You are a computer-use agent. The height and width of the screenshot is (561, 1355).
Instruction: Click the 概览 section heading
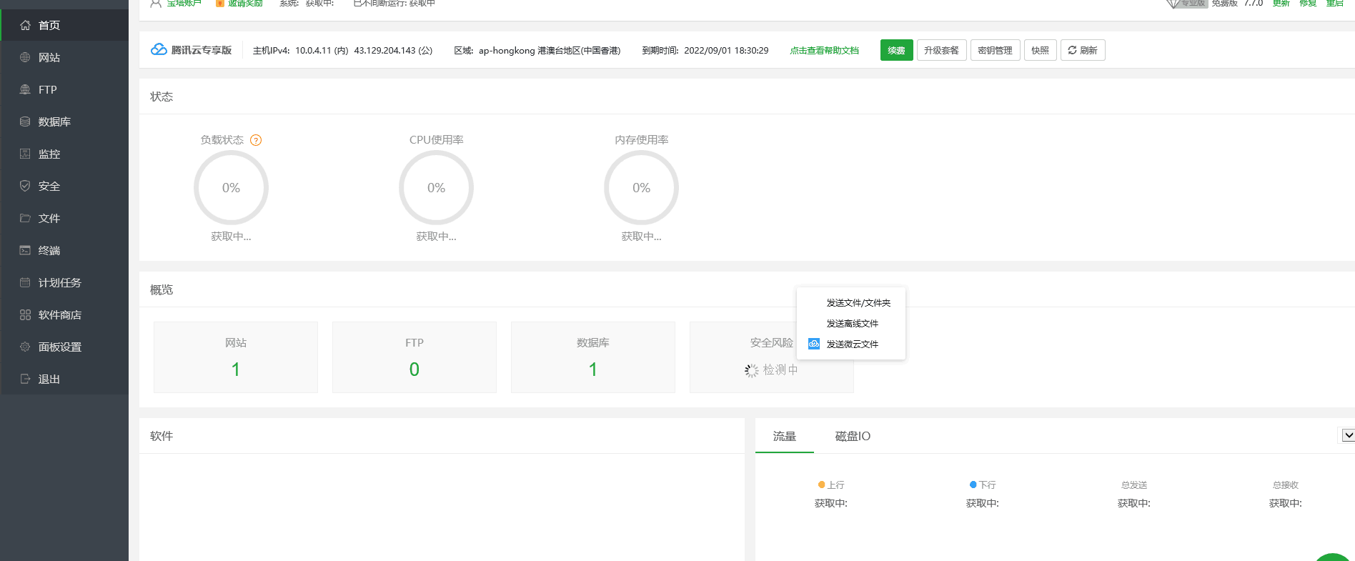[x=162, y=289]
